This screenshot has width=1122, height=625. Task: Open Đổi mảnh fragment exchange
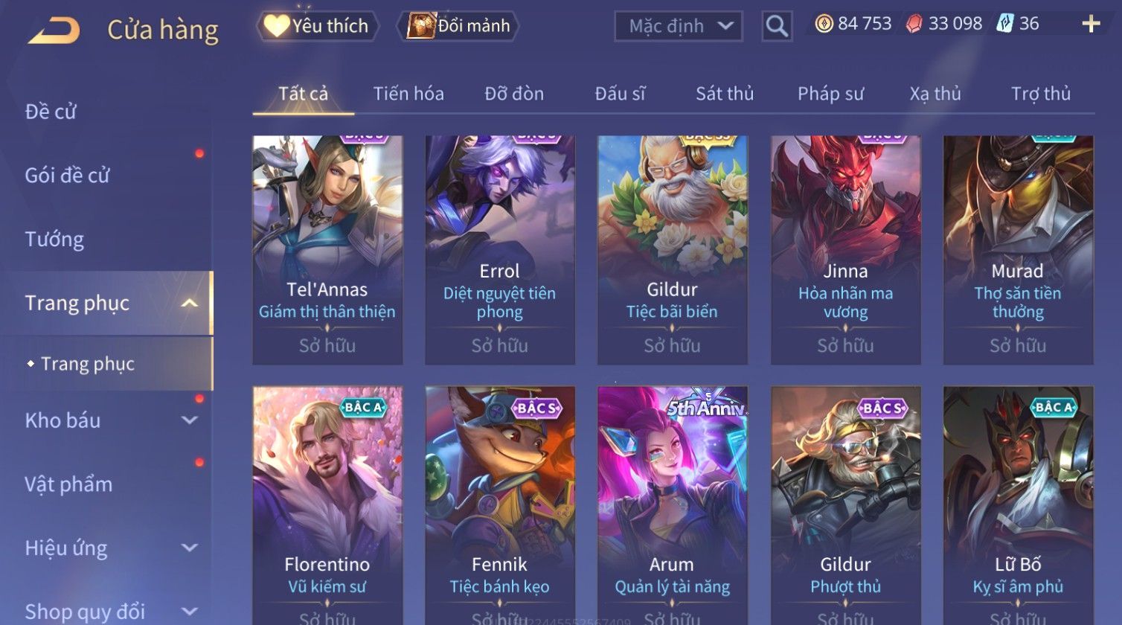click(x=458, y=26)
